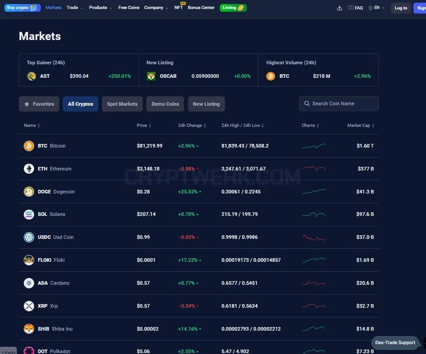Screen dimensions: 426x354
Task: Click the Solana logo icon
Action: pos(29,214)
